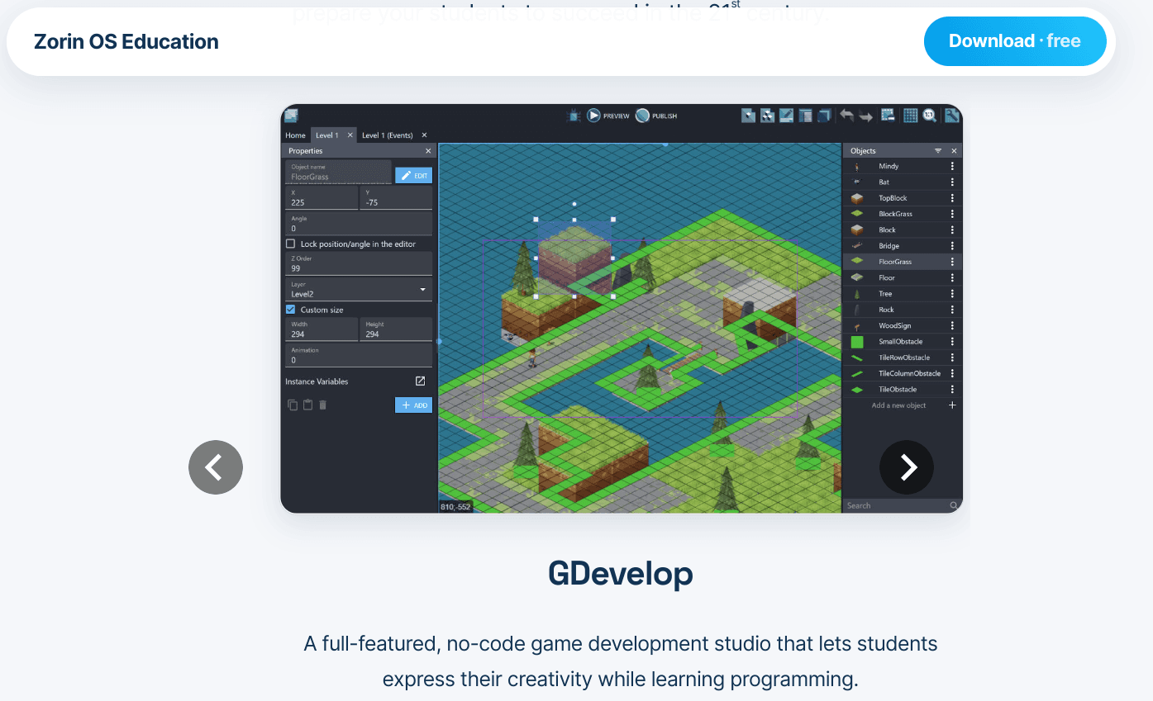Go to the Home tab
1153x701 pixels.
(x=295, y=135)
